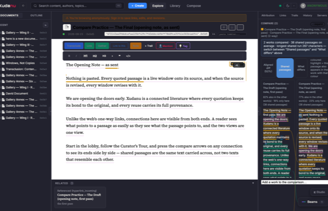This screenshot has width=328, height=211.
Task: Apply italic formatting
Action: (x=76, y=56)
